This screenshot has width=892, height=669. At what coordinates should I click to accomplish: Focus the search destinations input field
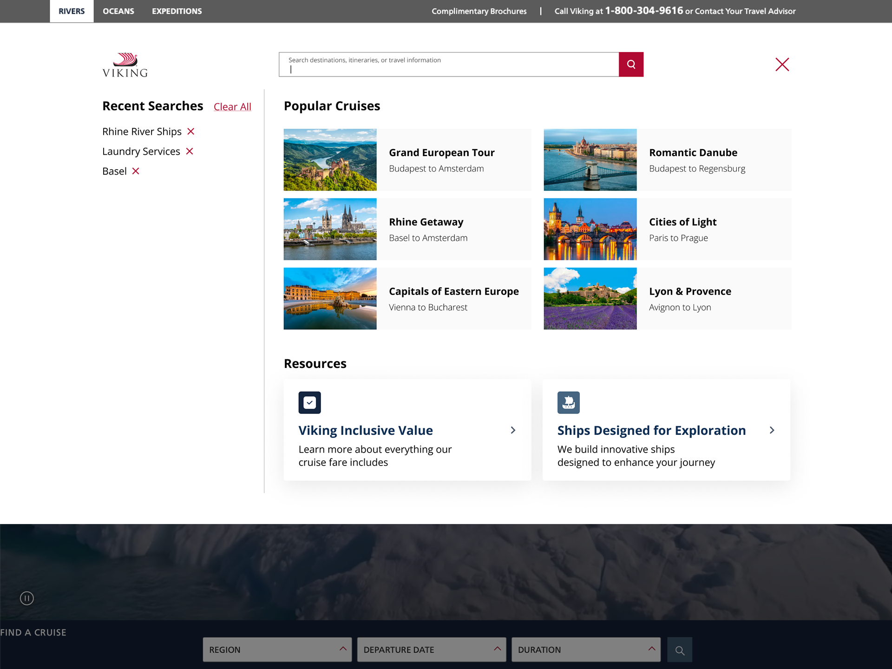(x=449, y=64)
